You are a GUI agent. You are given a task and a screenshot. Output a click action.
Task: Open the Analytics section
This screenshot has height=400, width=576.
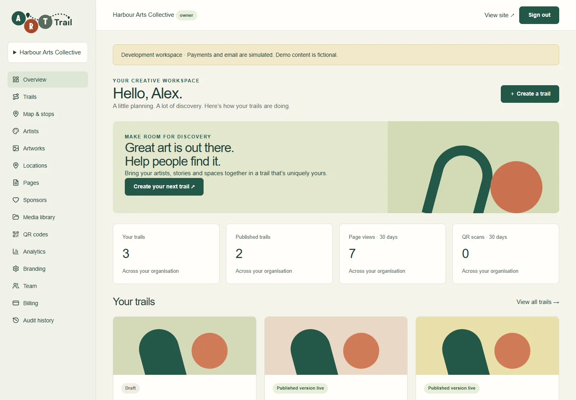pyautogui.click(x=48, y=252)
